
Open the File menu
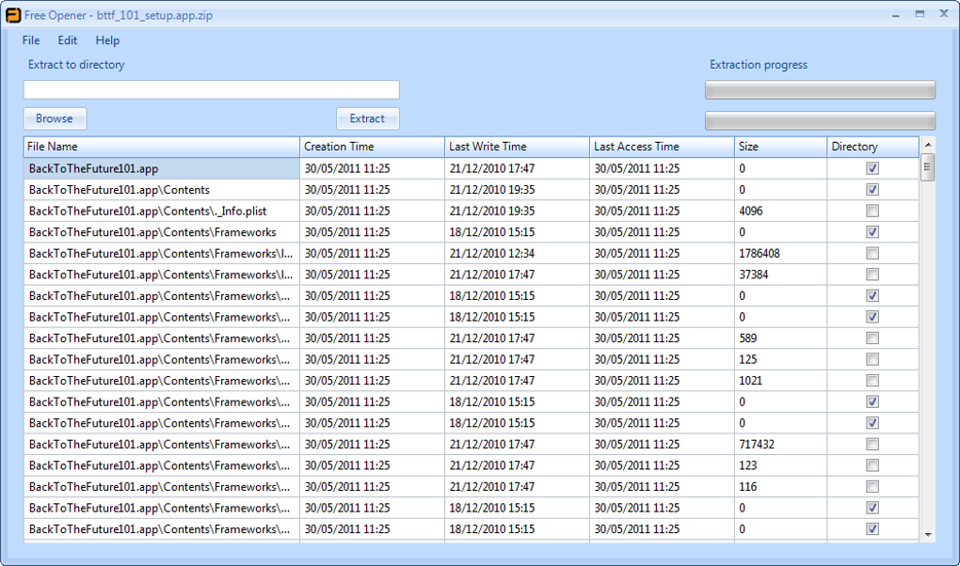coord(31,40)
